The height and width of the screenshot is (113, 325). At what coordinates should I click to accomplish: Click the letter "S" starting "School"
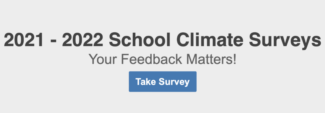coord(114,40)
